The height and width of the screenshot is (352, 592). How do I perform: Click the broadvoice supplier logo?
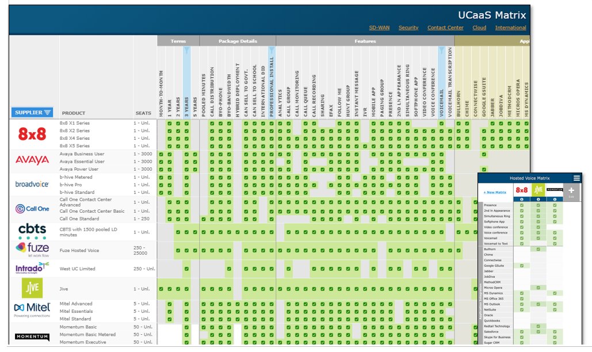pos(32,184)
